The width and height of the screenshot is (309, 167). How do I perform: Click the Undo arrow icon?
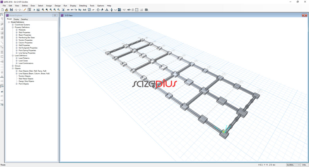tap(16, 10)
